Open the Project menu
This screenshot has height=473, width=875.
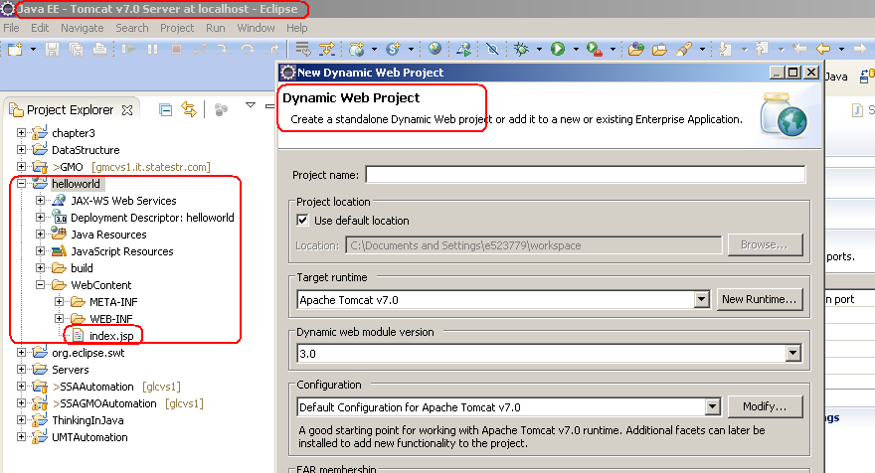(x=177, y=28)
